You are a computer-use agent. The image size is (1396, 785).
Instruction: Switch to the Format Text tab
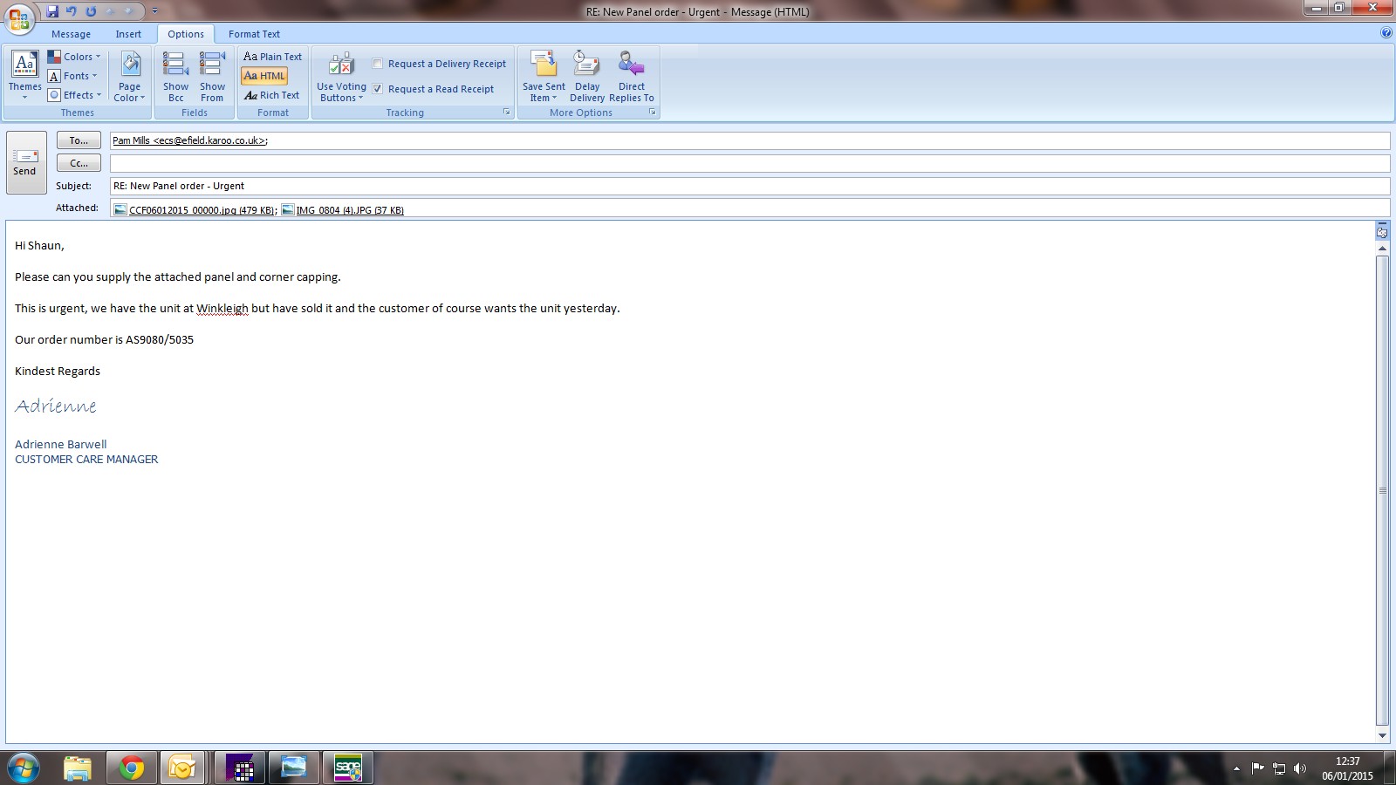click(x=254, y=34)
